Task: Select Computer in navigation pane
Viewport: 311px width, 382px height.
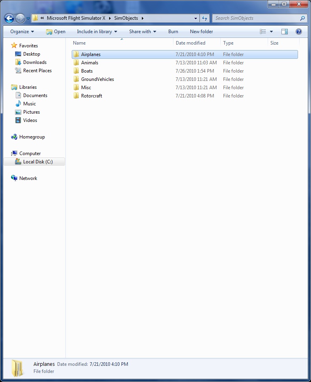Action: point(30,153)
